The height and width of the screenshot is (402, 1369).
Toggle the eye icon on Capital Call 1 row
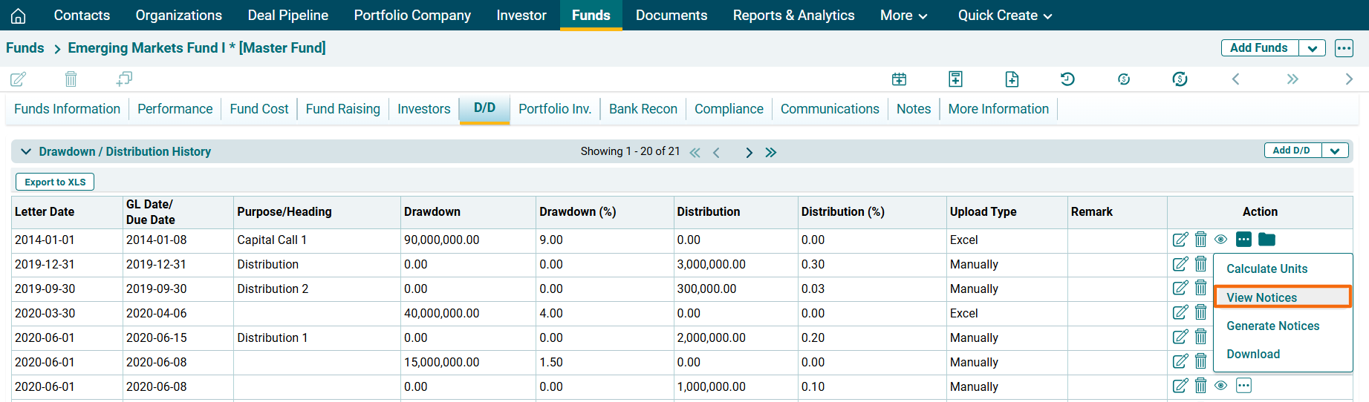click(x=1220, y=240)
